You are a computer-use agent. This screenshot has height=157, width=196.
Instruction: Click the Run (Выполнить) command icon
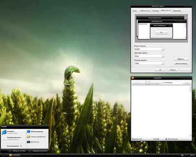pos(29,142)
